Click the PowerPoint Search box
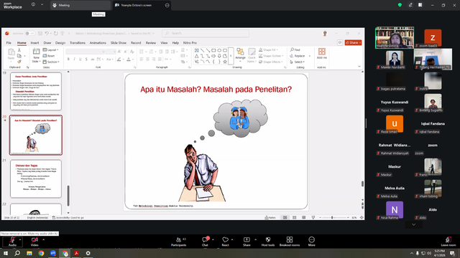This screenshot has height=258, width=460. pos(206,34)
